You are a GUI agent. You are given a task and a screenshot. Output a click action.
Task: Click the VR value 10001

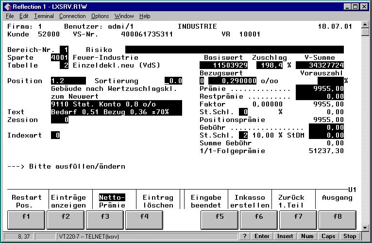pyautogui.click(x=250, y=34)
